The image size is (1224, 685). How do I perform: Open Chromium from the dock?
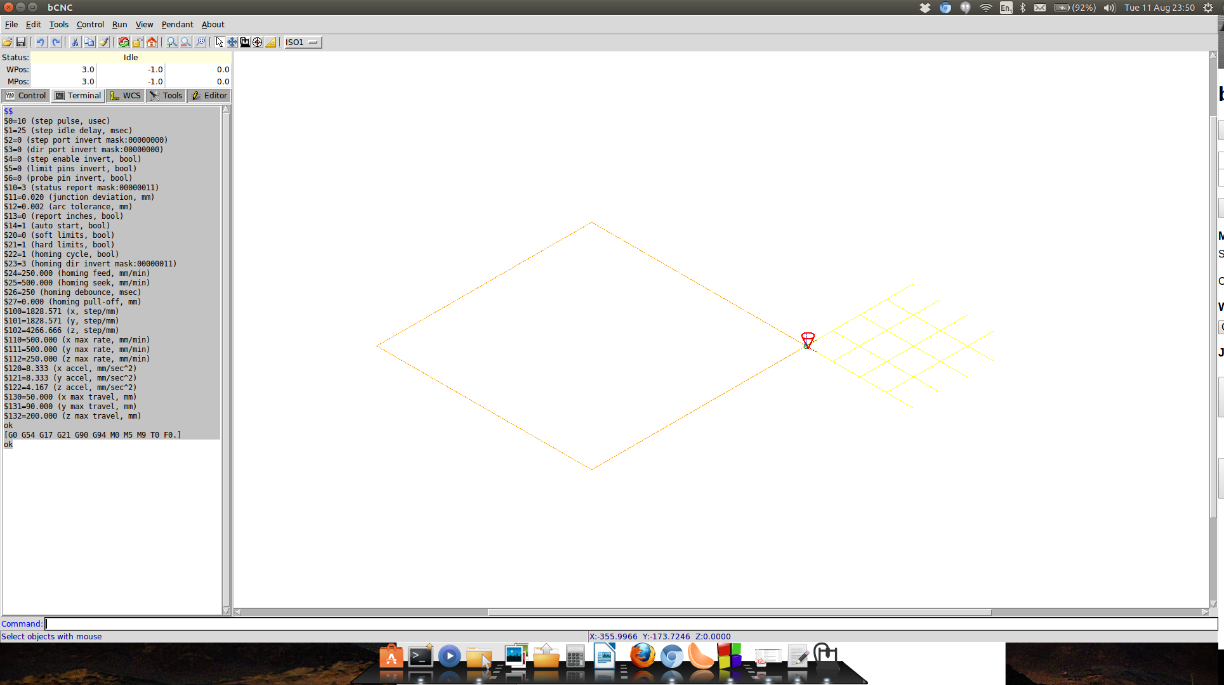tap(671, 656)
